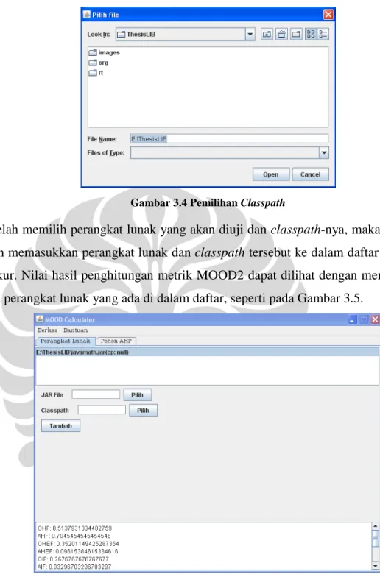
Task: Click the File Name input field
Action: [229, 139]
